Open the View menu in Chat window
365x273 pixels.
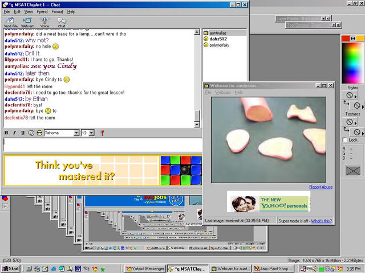29,11
